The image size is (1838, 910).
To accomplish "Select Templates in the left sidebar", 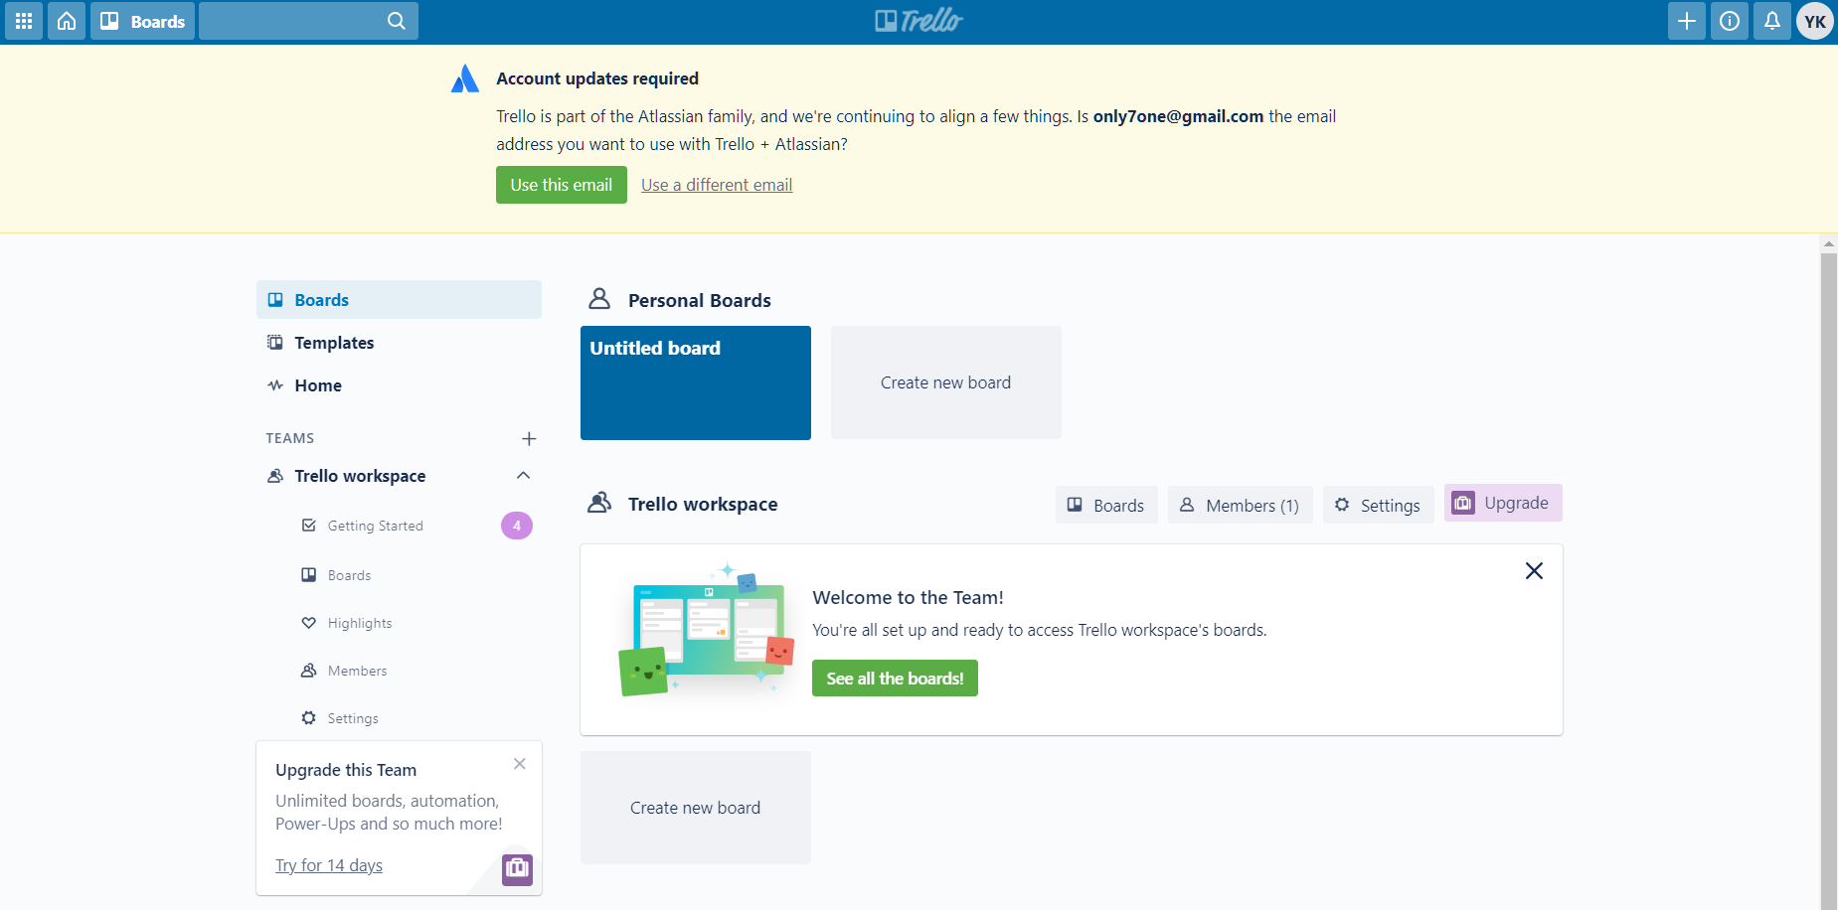I will (399, 343).
